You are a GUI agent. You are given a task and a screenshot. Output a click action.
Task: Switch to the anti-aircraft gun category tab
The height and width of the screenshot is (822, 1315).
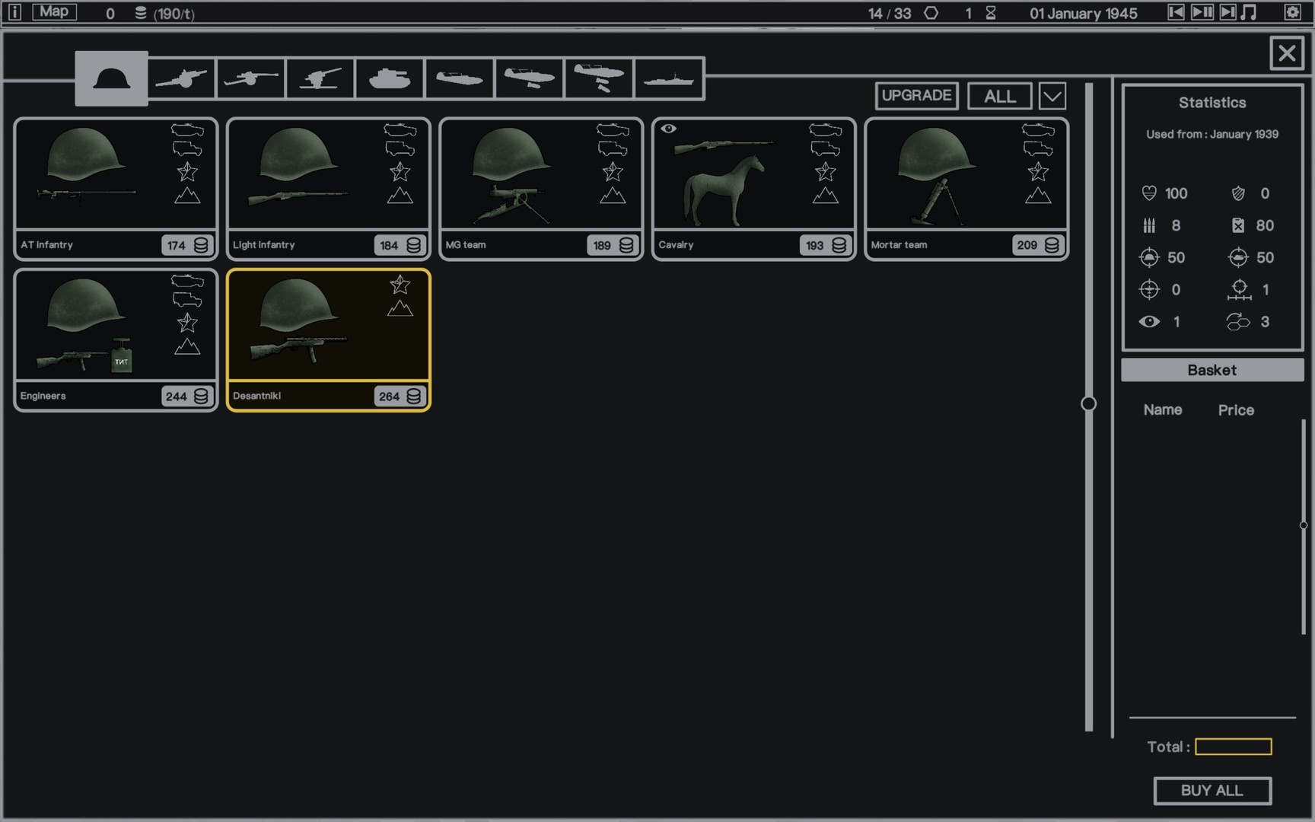(320, 78)
